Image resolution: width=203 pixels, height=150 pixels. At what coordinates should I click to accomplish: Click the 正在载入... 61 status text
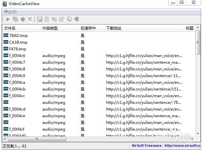click(x=15, y=146)
